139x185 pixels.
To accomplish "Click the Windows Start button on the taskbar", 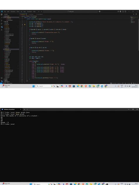I will (33, 86).
